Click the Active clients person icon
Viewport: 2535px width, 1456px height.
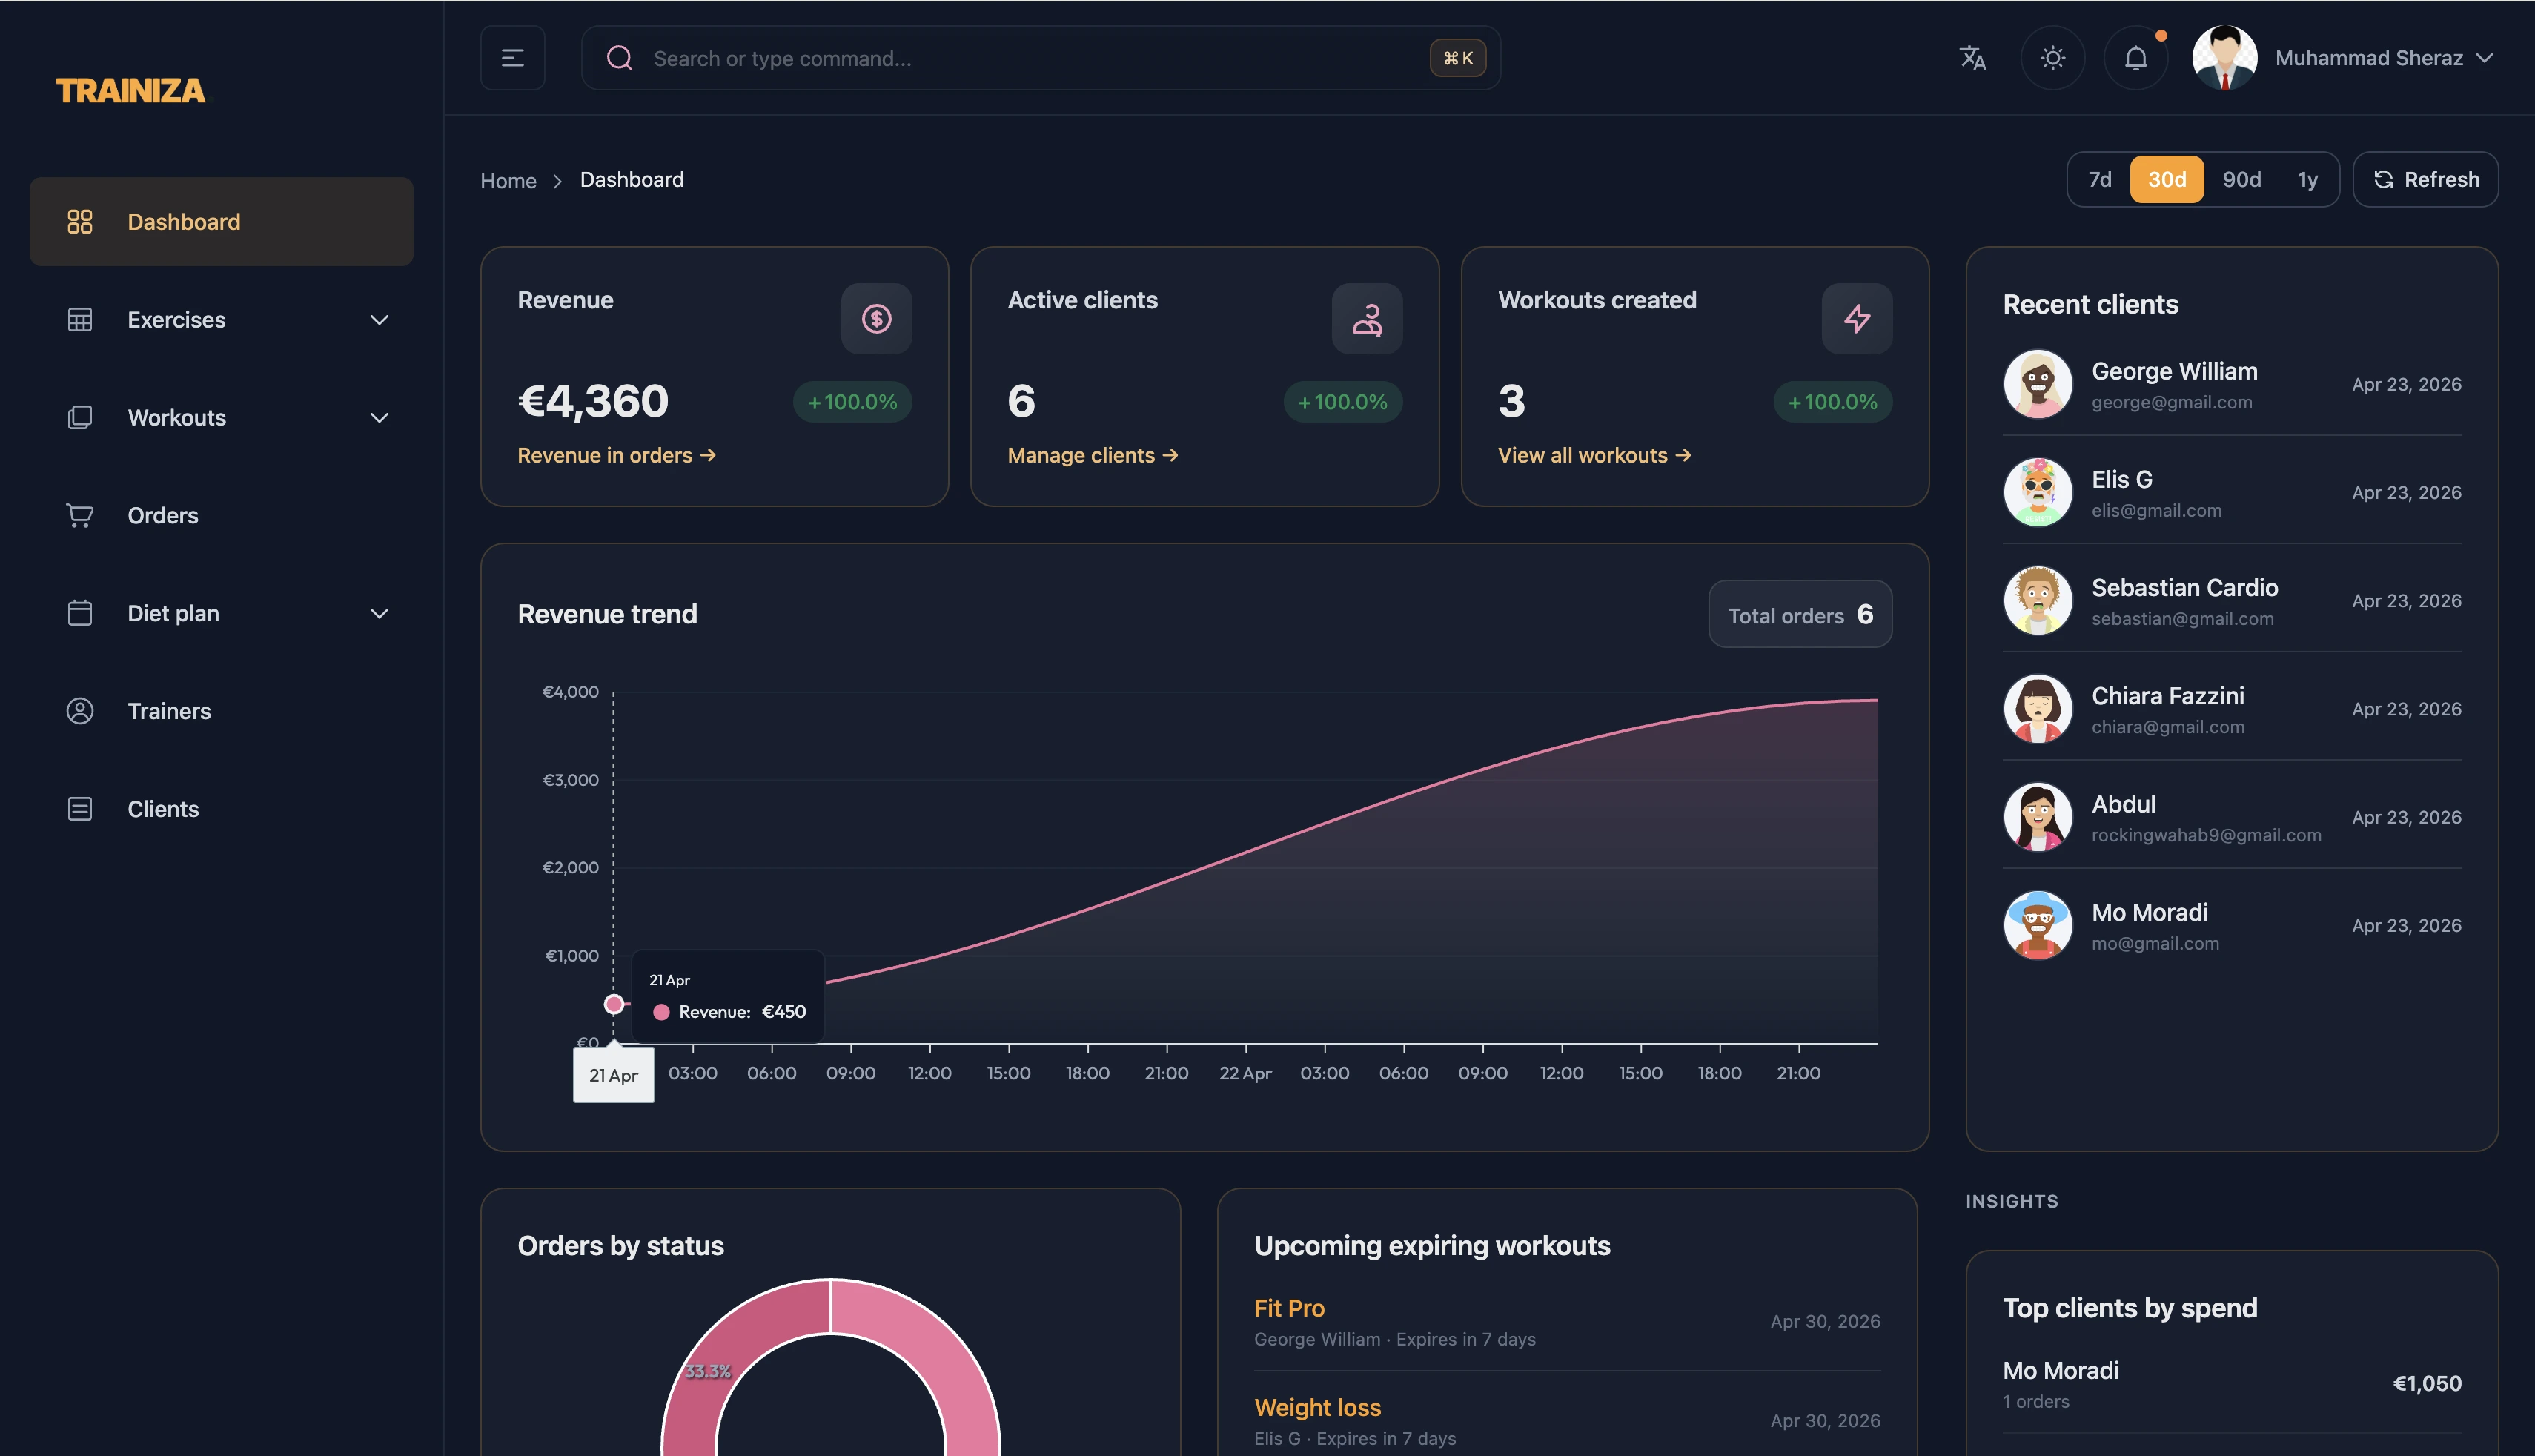click(x=1368, y=319)
